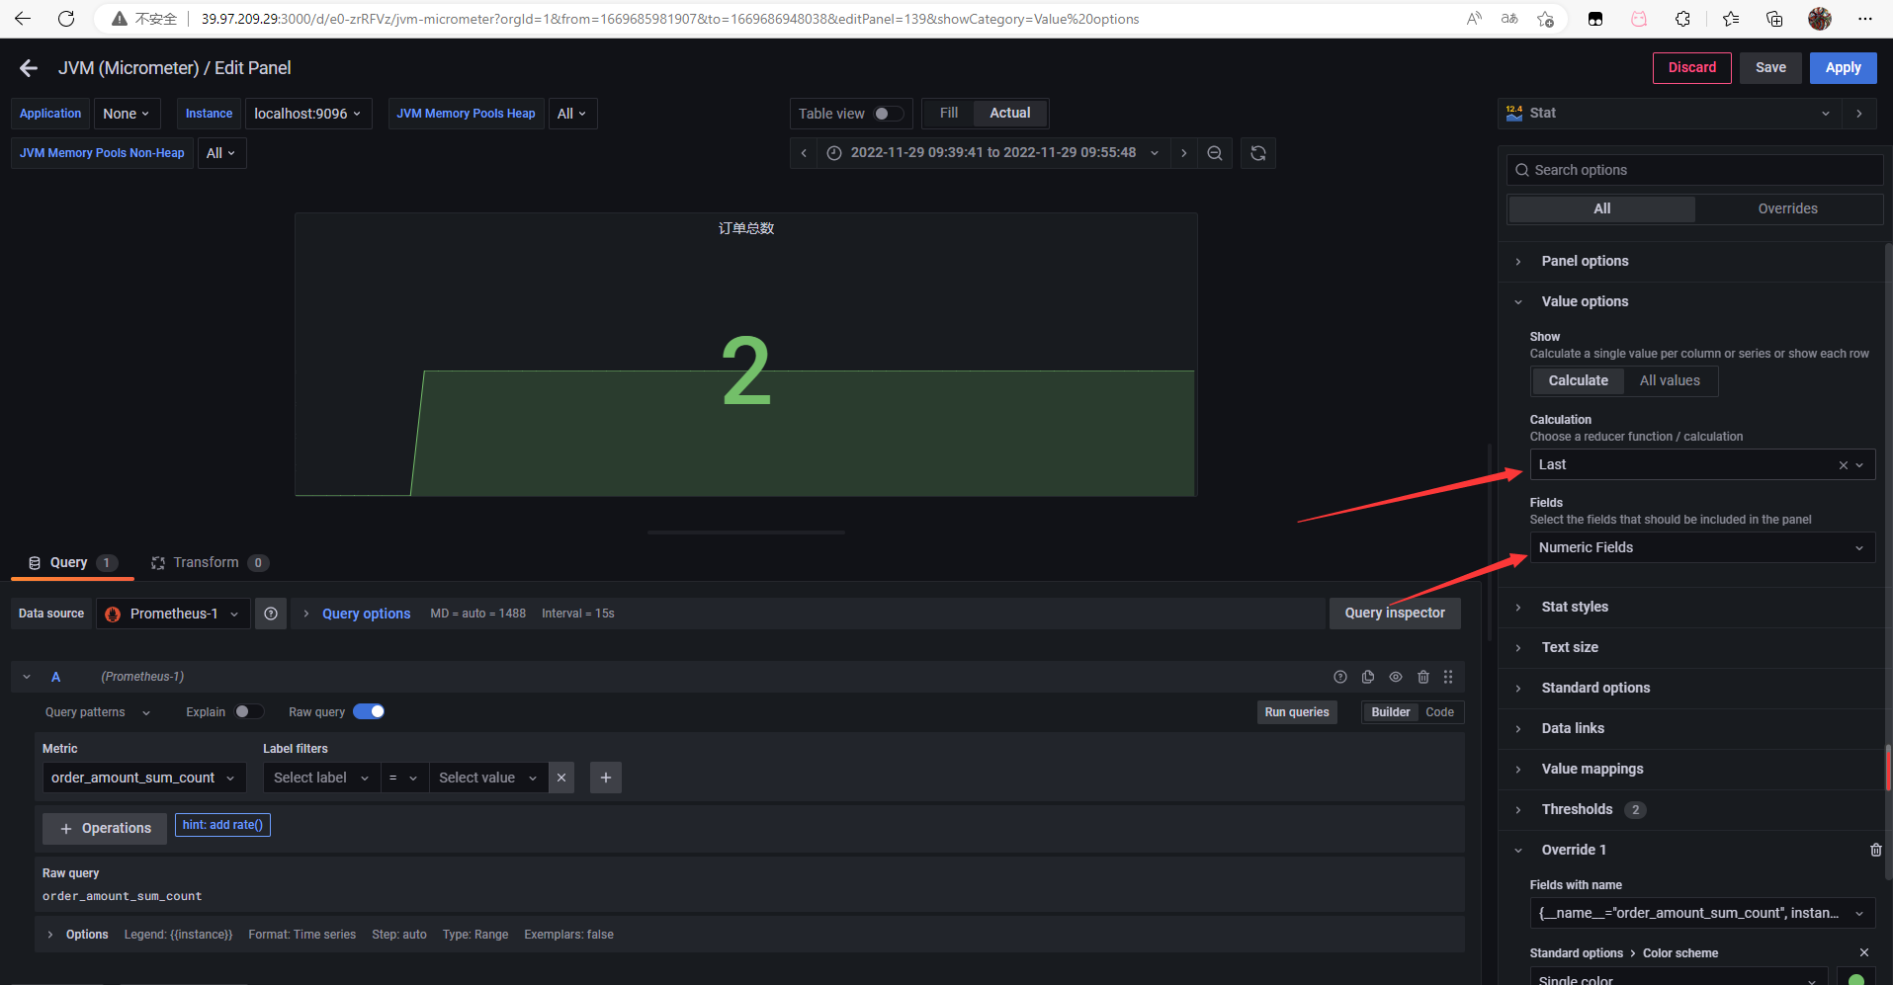Shift time range backward
Screen dimensions: 1893x985
[804, 153]
